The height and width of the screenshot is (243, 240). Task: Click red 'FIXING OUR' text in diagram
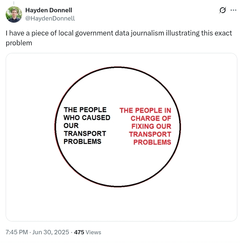151,126
